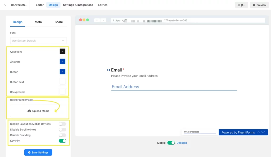This screenshot has width=271, height=157.
Task: Open the Background color picker
Action: click(x=62, y=92)
